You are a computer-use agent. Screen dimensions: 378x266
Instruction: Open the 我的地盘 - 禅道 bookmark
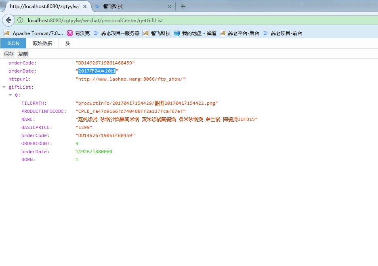tap(195, 33)
